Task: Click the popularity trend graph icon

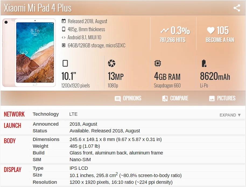Action: tap(164, 31)
